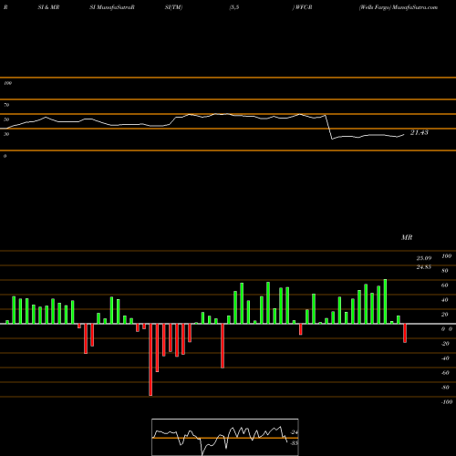Click the RSI axis label 50
The width and height of the screenshot is (456, 456).
click(6, 119)
